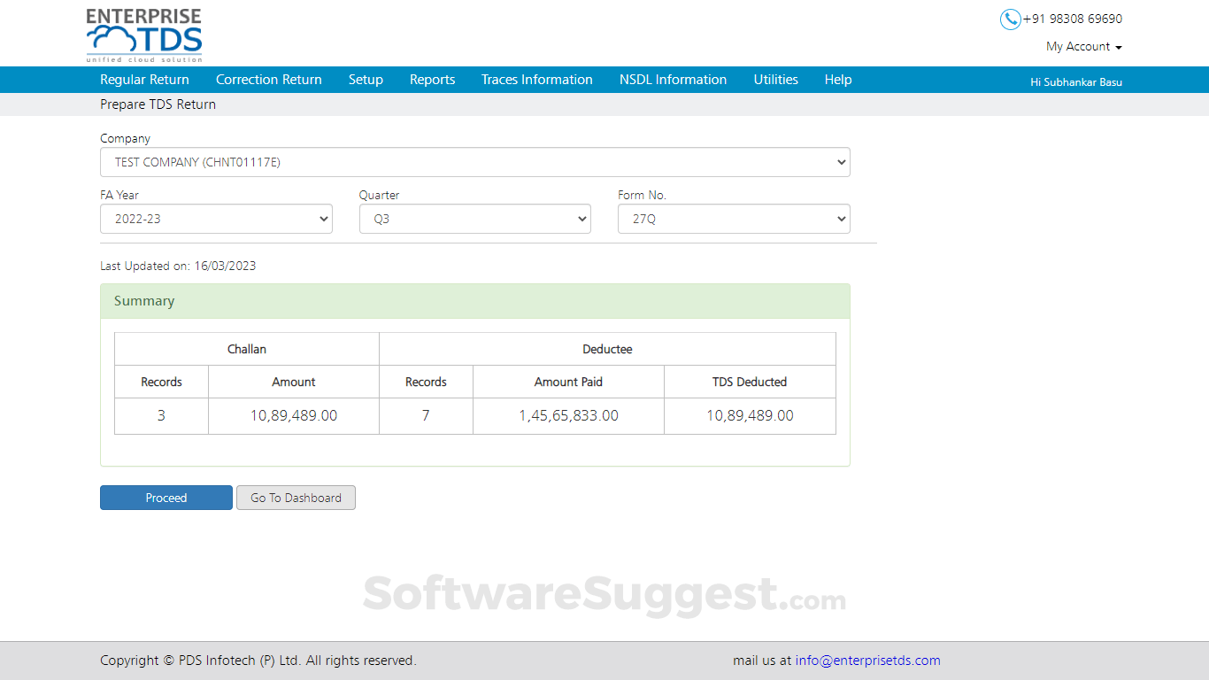
Task: Open the Help menu
Action: pyautogui.click(x=837, y=79)
